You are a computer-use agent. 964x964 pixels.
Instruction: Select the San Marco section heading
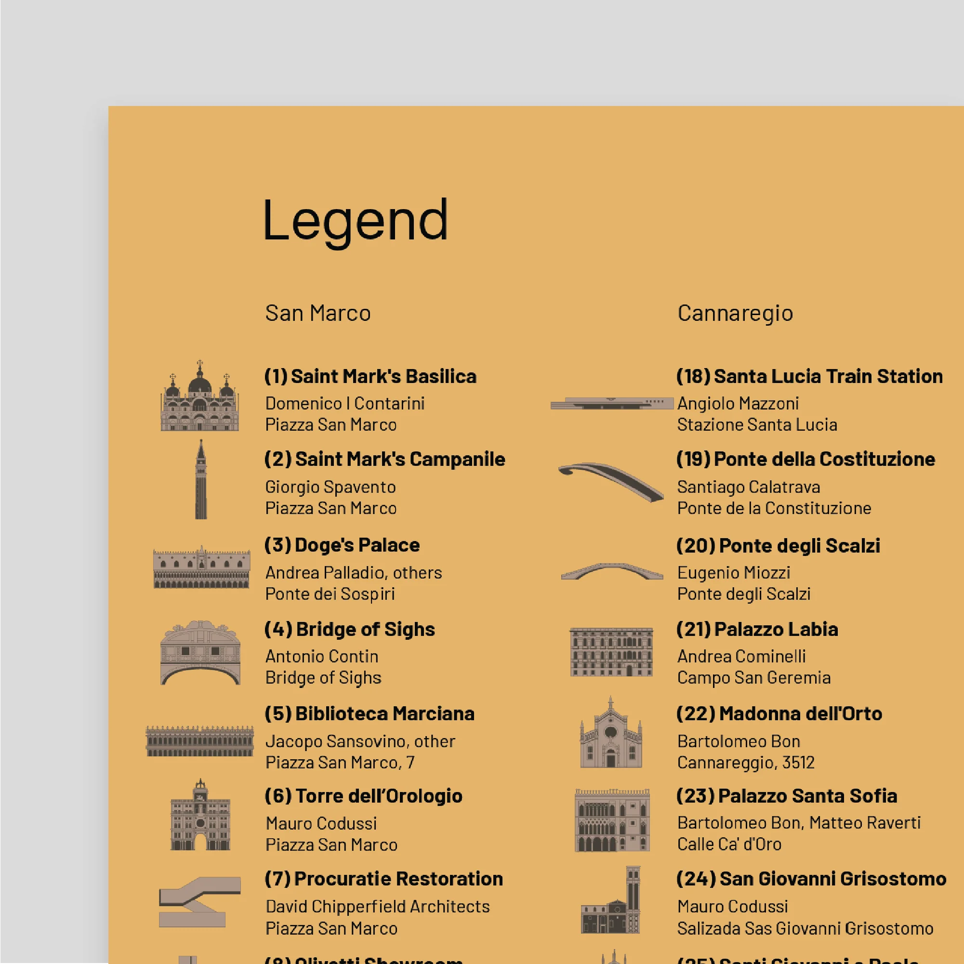[x=318, y=313]
